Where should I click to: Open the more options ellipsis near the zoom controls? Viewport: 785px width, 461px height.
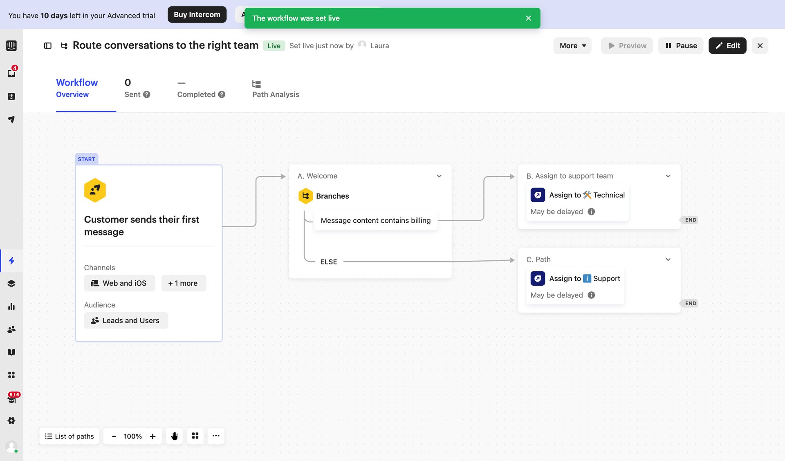(216, 436)
